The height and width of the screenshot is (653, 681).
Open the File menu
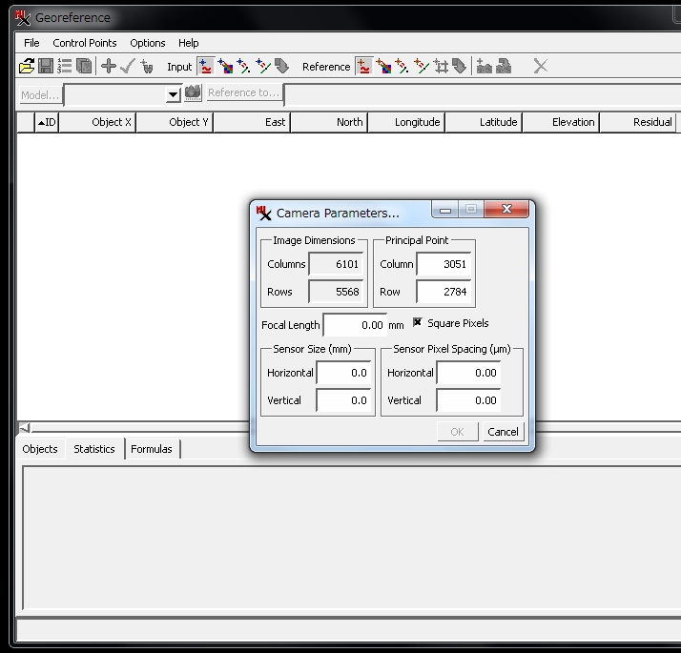click(x=31, y=43)
